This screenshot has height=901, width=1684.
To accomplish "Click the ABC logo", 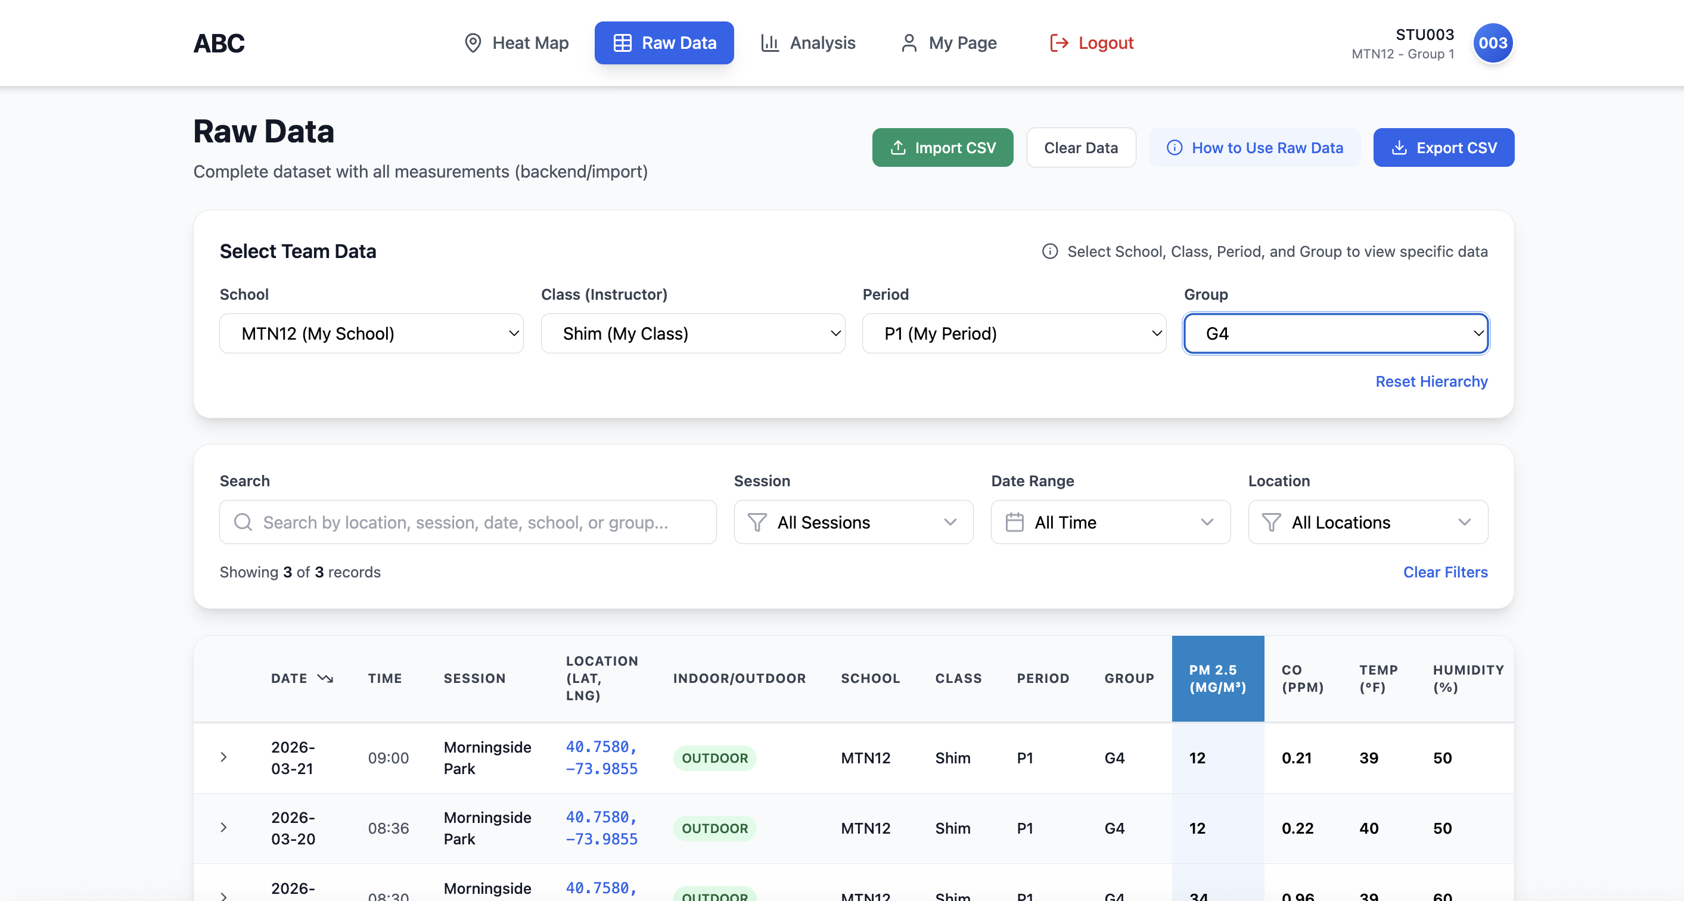I will [219, 43].
